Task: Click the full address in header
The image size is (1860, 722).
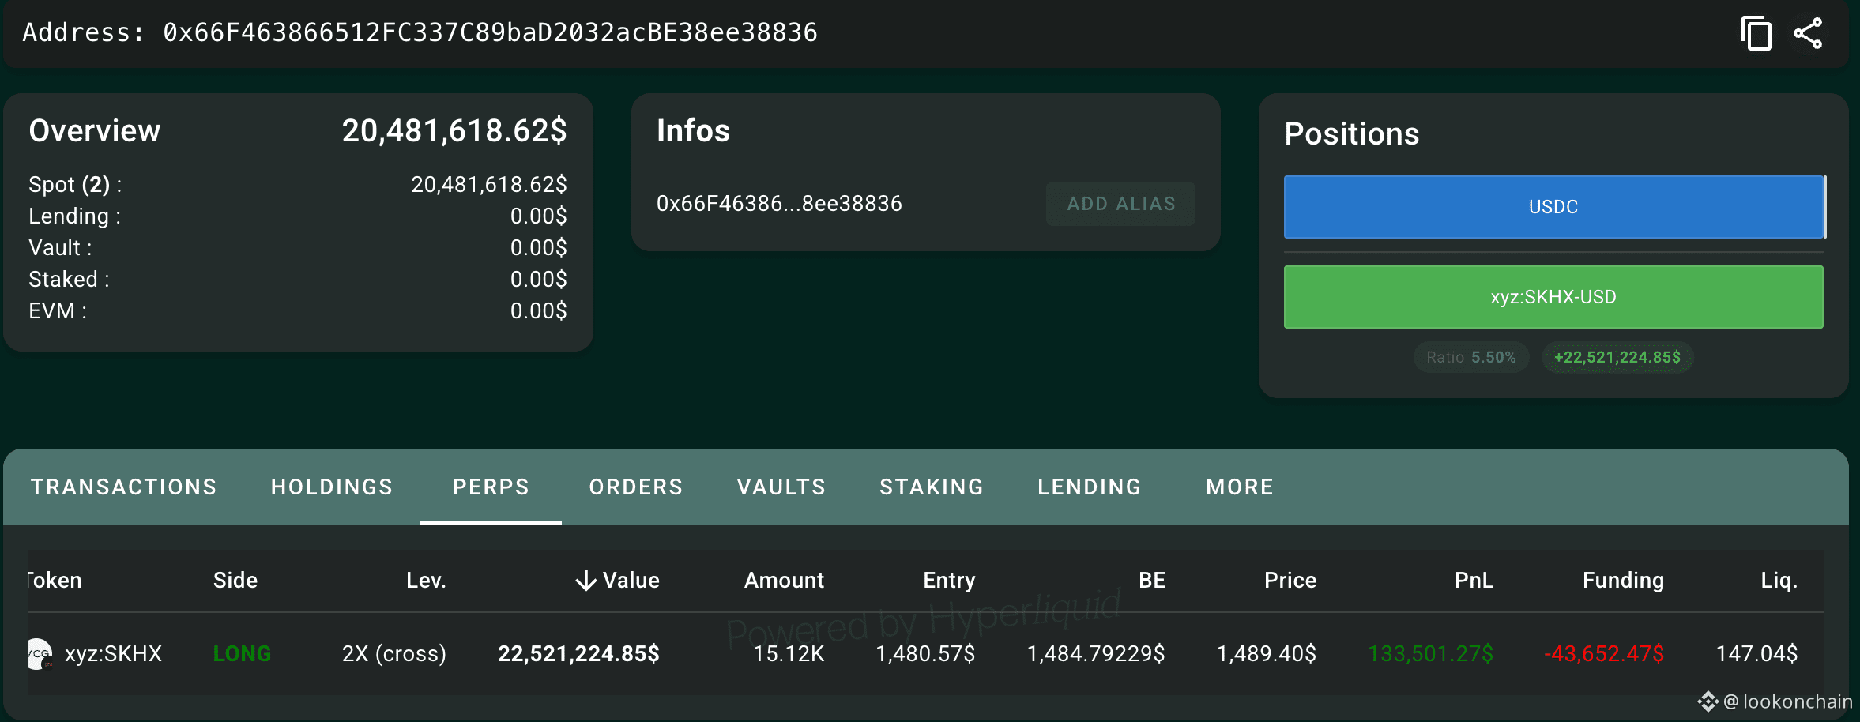Action: [x=490, y=32]
